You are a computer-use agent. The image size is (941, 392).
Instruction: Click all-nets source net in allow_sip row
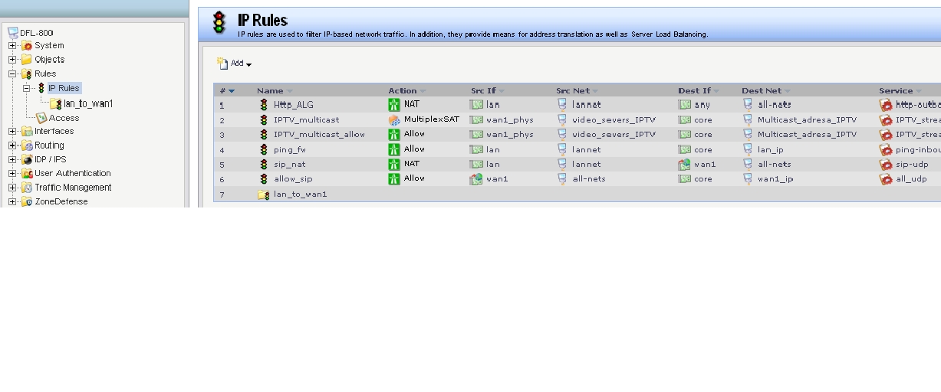coord(588,178)
